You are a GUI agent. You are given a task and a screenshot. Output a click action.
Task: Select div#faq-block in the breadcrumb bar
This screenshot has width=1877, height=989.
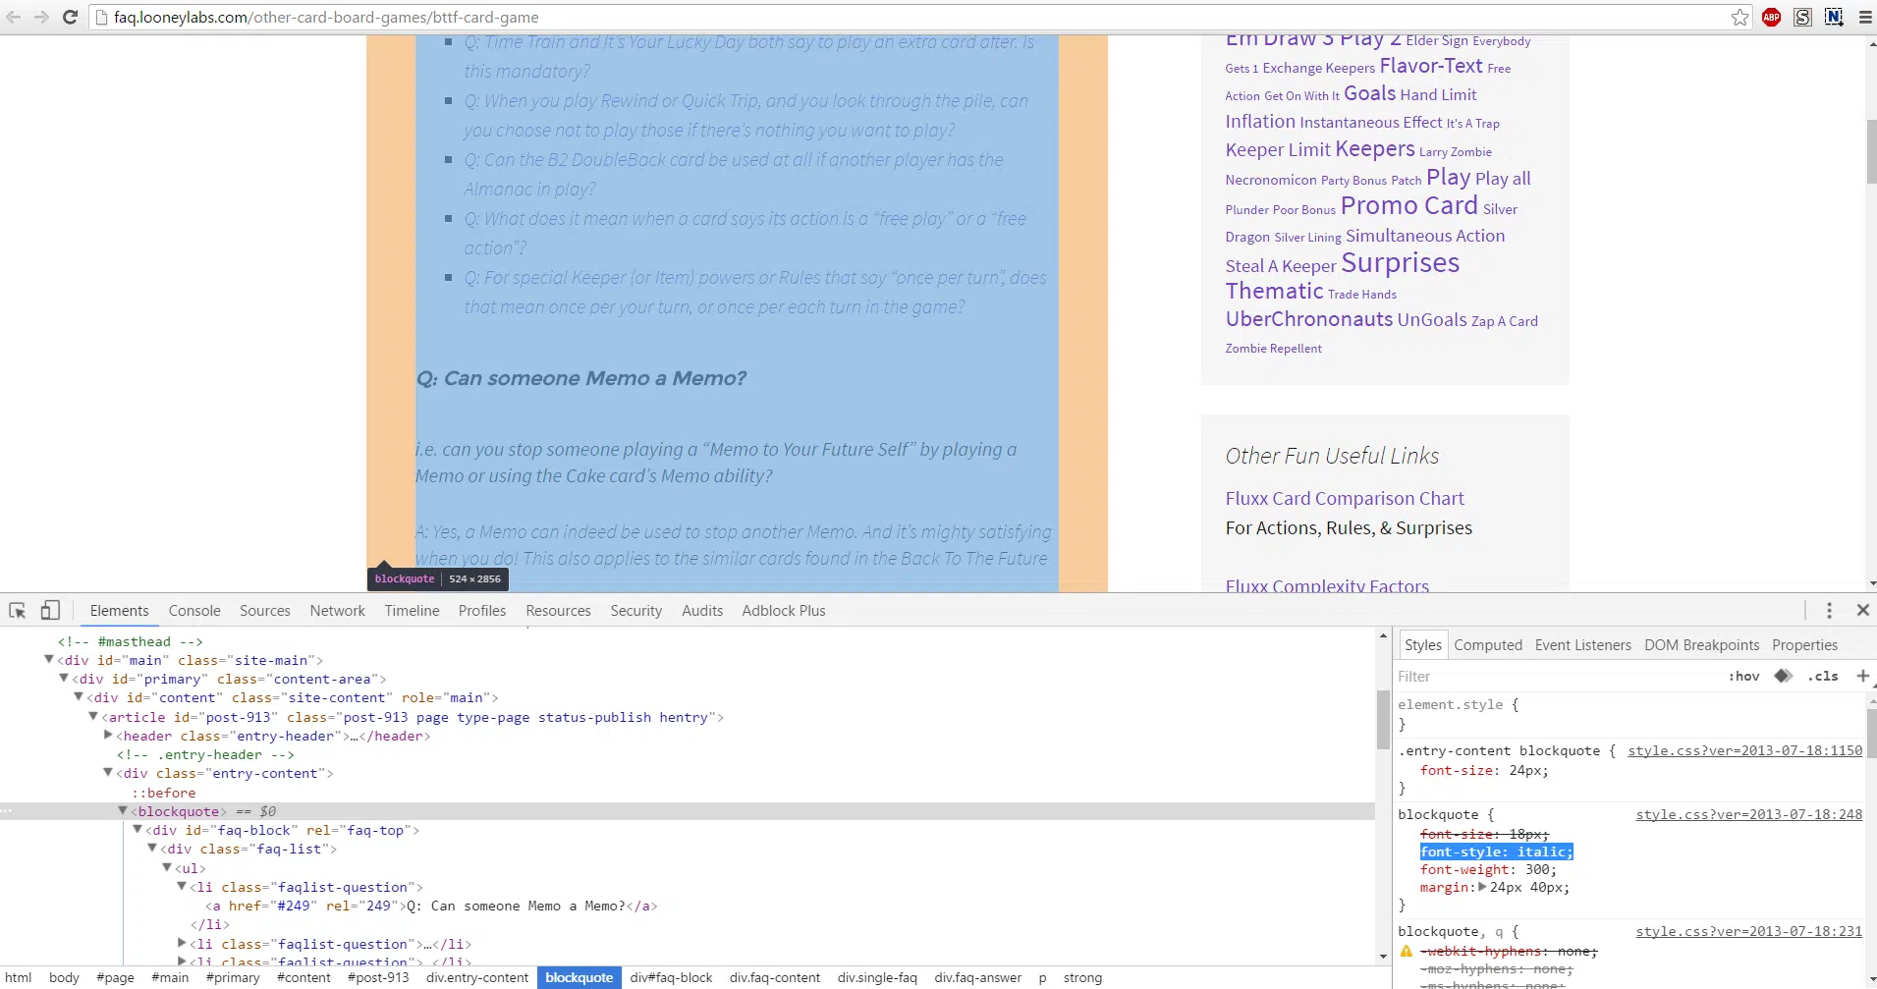[671, 977]
